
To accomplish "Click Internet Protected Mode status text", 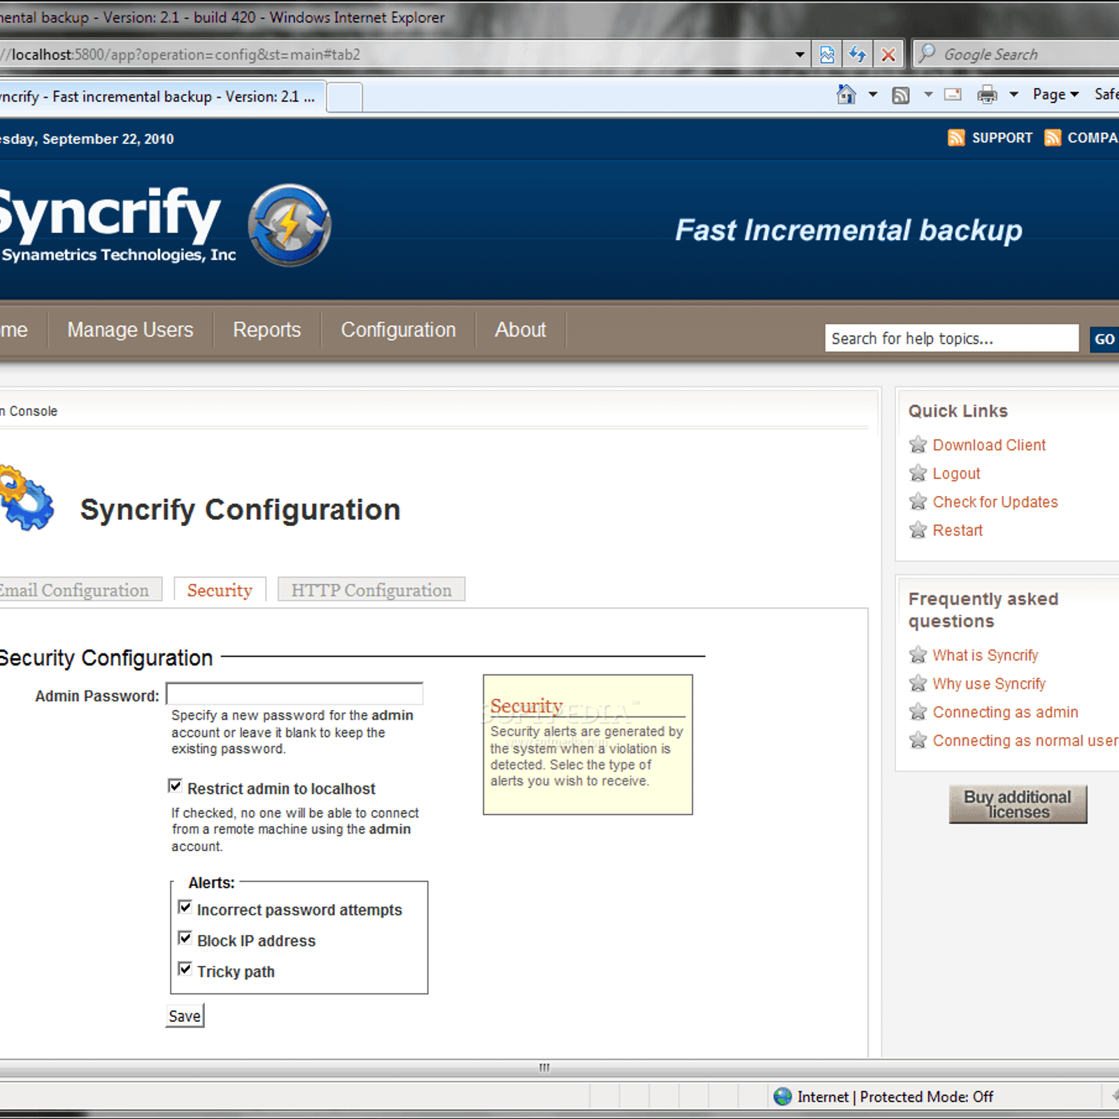I will 895,1097.
